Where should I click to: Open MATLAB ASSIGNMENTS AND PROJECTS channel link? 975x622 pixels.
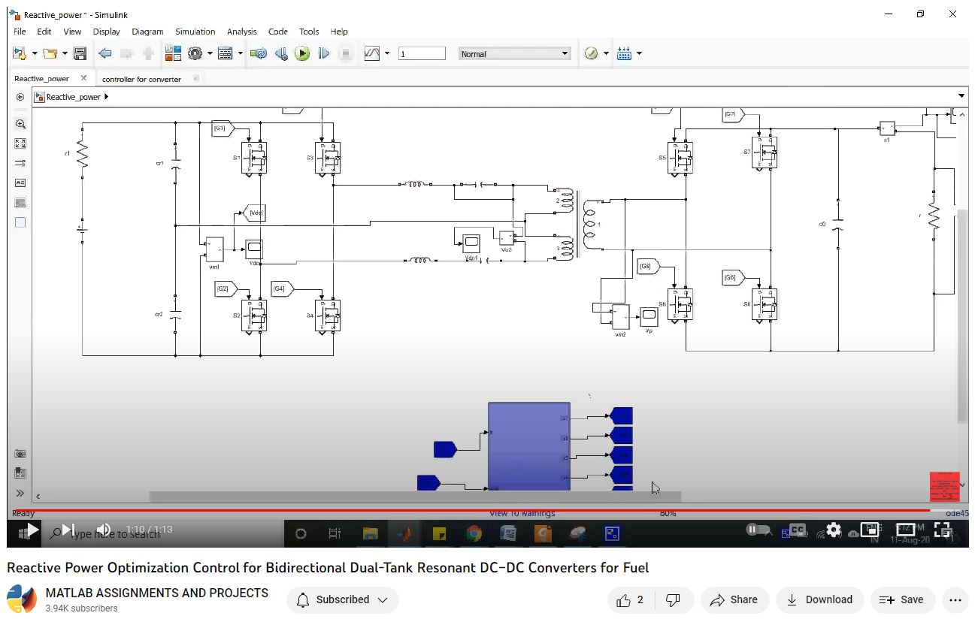pos(156,593)
